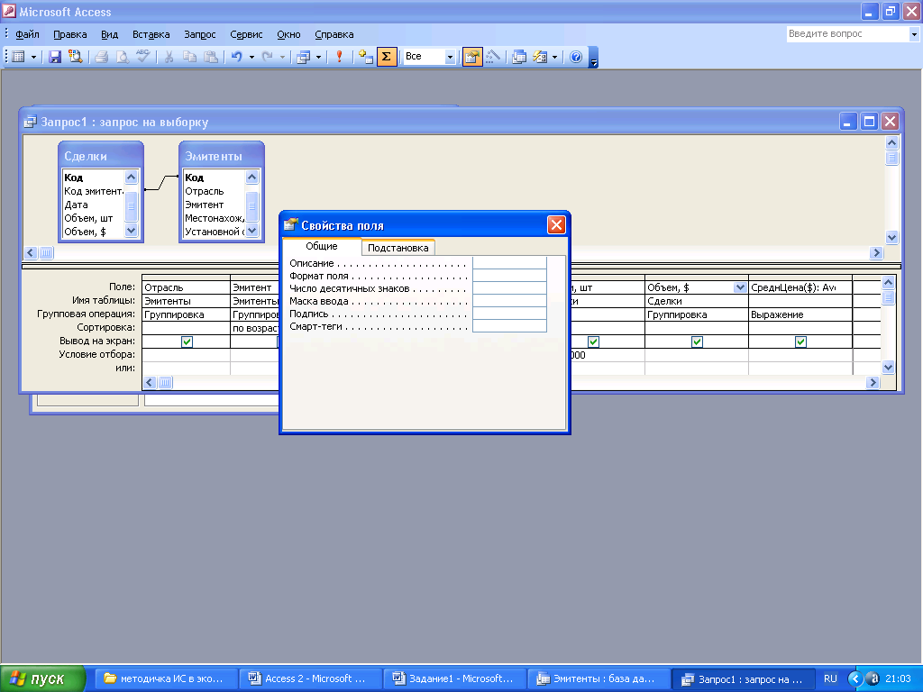923x692 pixels.
Task: Open the Файл menu
Action: click(27, 34)
